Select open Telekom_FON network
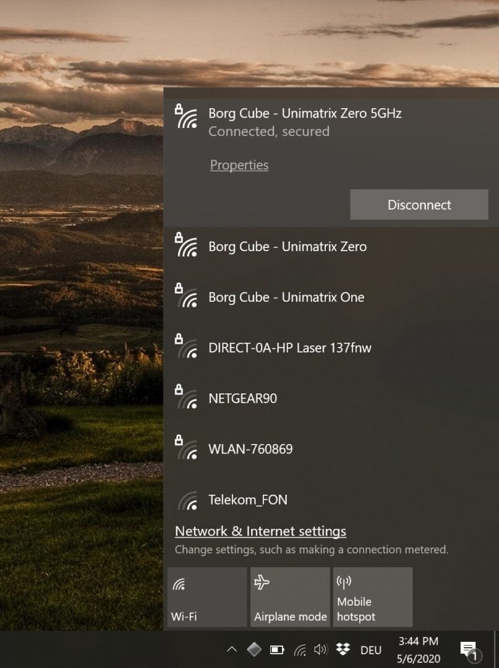 tap(247, 500)
